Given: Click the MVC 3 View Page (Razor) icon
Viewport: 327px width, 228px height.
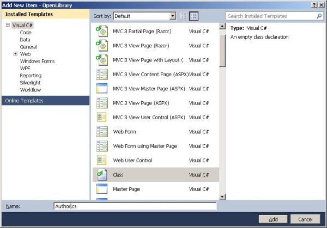Looking at the screenshot, I should 102,46.
